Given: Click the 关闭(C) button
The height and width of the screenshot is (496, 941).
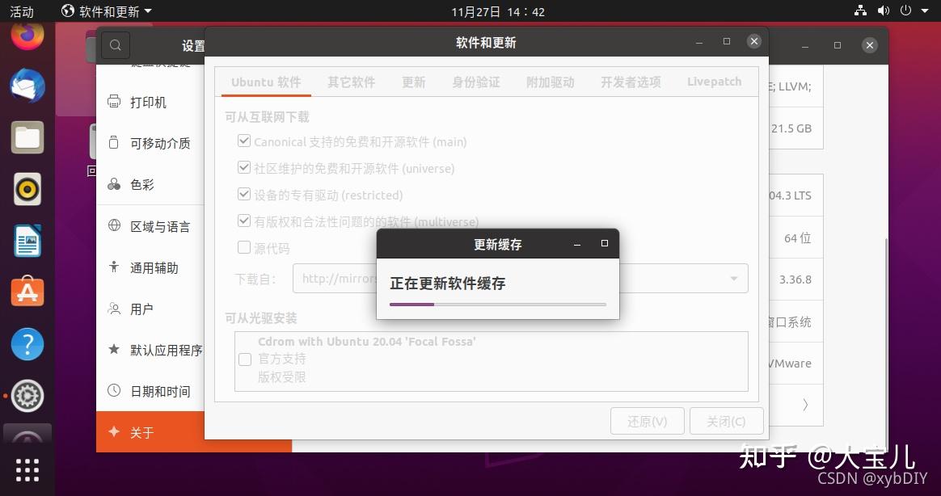Looking at the screenshot, I should (726, 421).
